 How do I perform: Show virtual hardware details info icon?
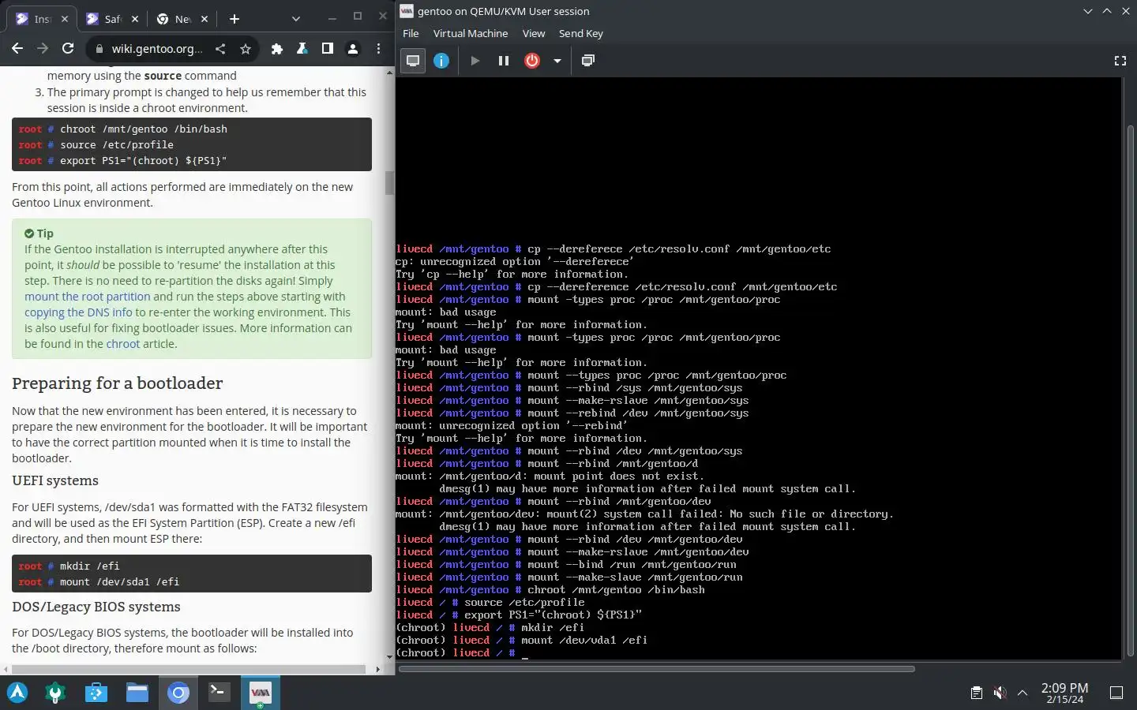[441, 61]
